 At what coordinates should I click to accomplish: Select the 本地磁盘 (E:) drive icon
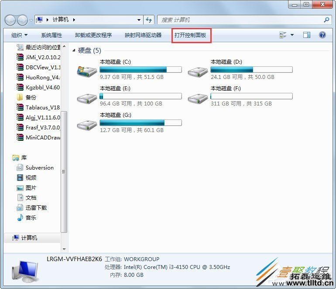point(87,98)
